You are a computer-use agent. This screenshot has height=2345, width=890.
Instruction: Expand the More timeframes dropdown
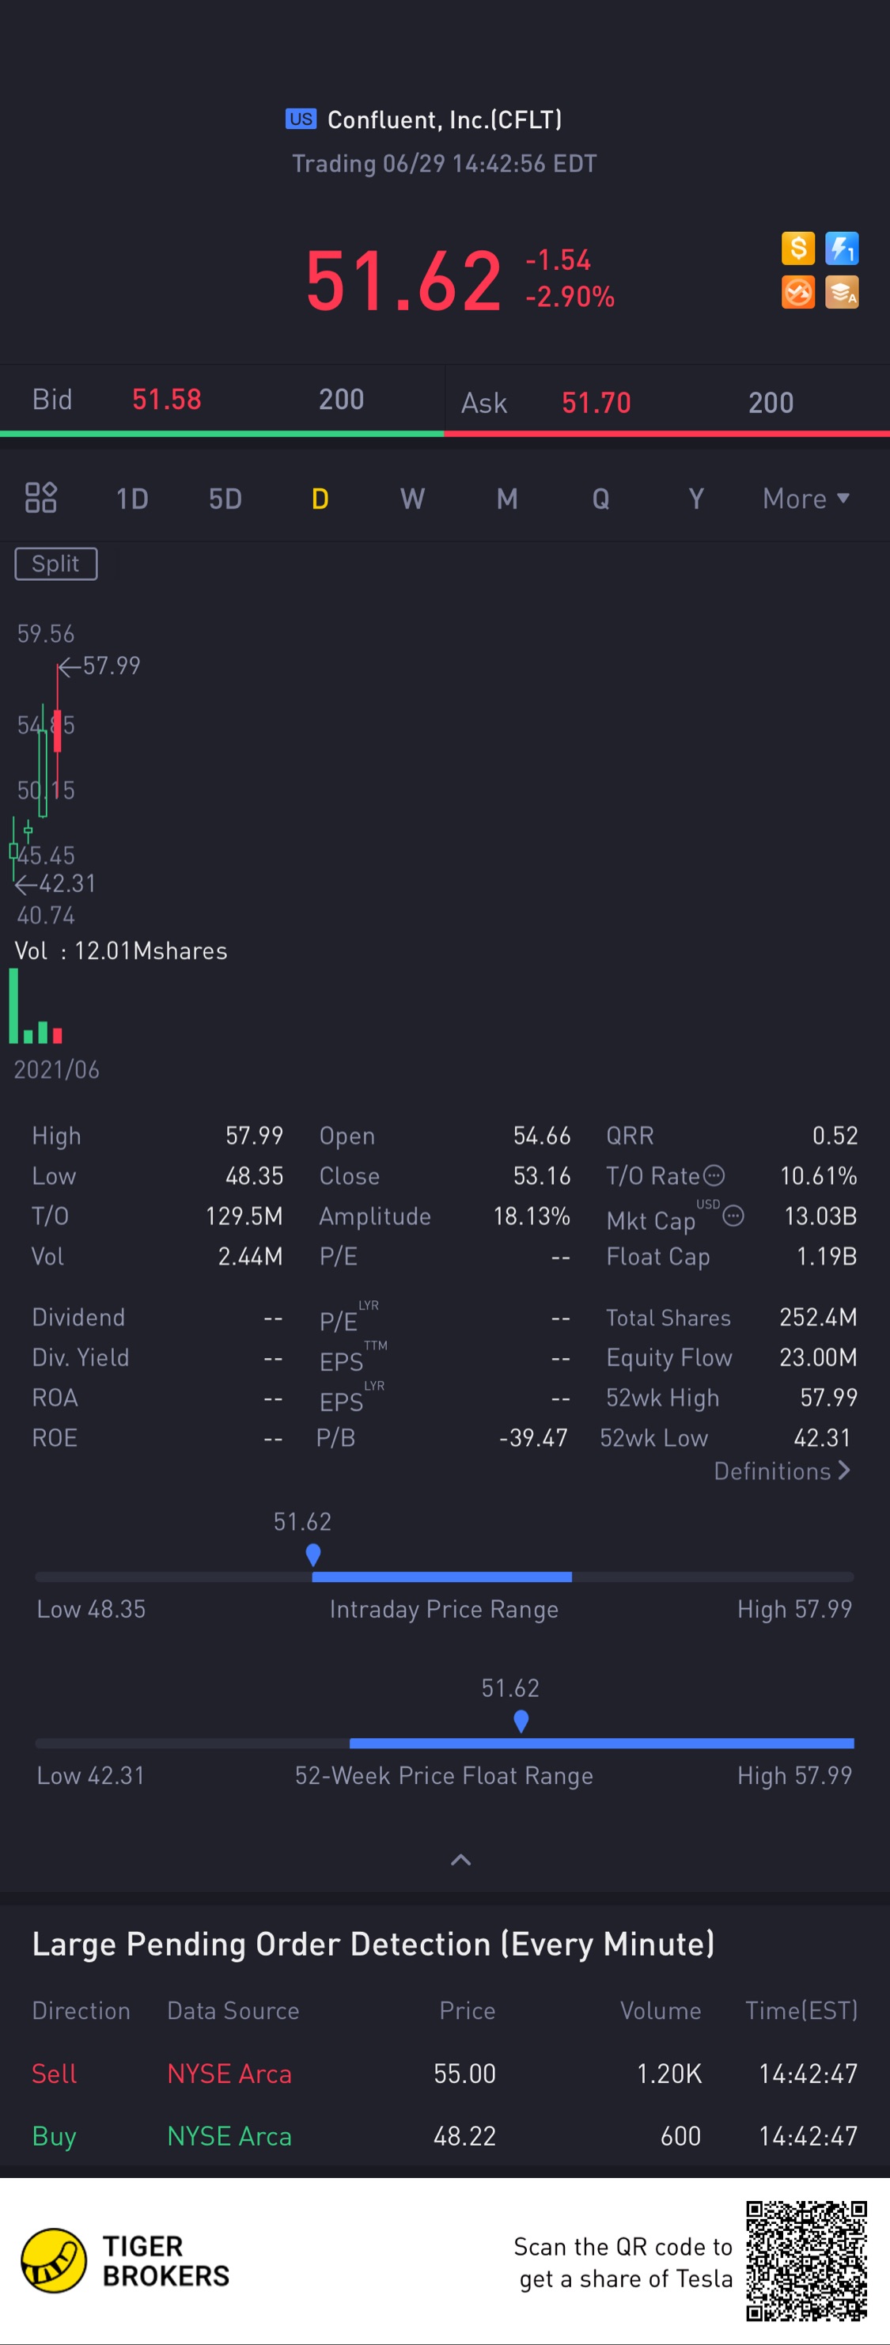[805, 499]
